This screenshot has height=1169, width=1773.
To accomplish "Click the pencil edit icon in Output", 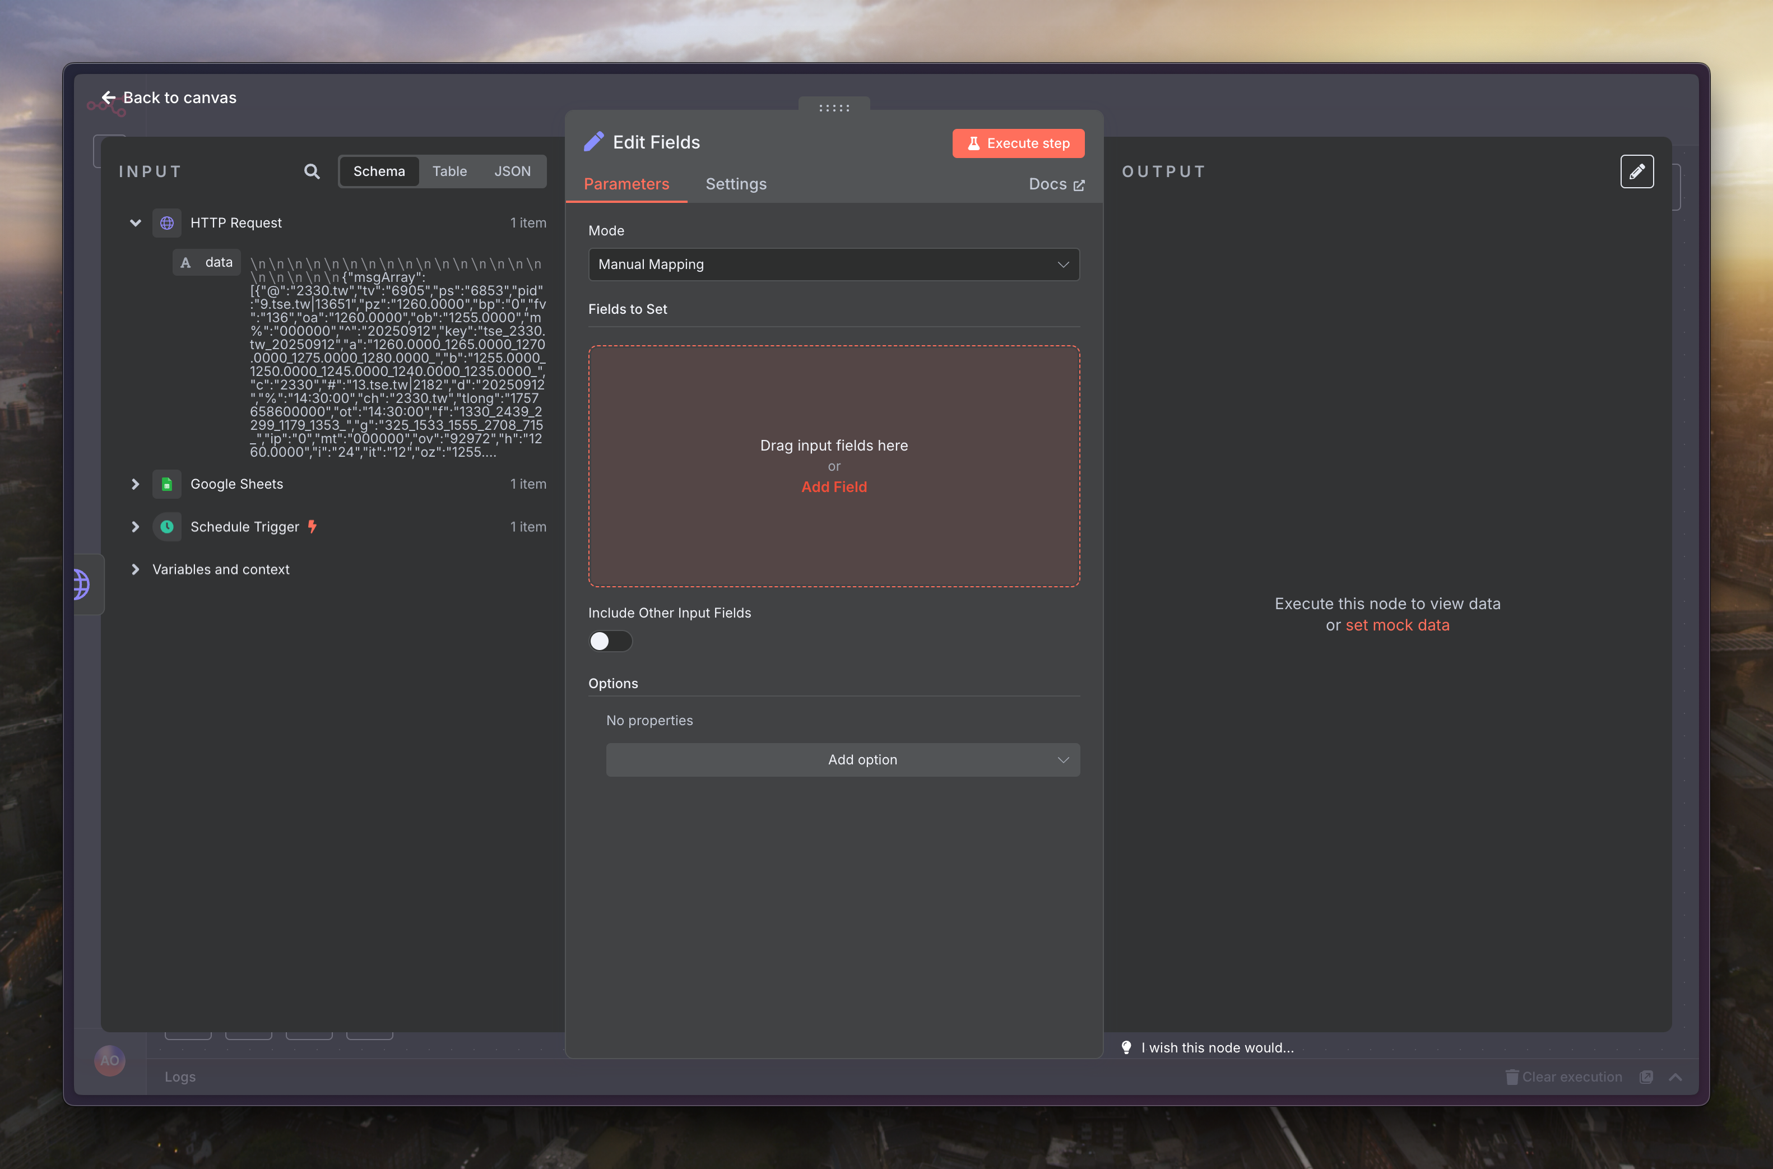I will 1637,171.
